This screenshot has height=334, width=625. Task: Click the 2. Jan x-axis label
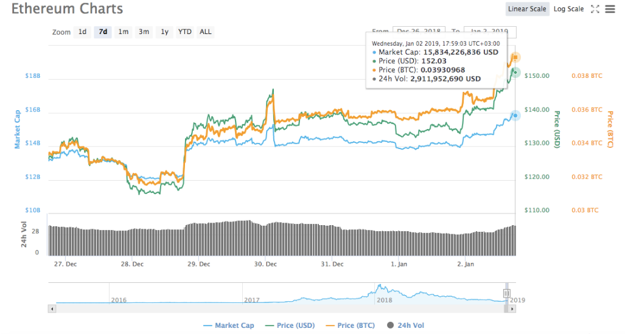466,264
